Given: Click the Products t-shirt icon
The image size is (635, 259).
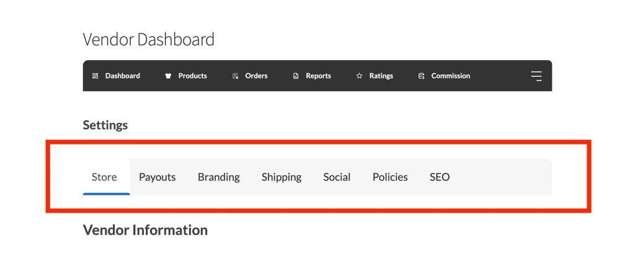Looking at the screenshot, I should point(168,76).
